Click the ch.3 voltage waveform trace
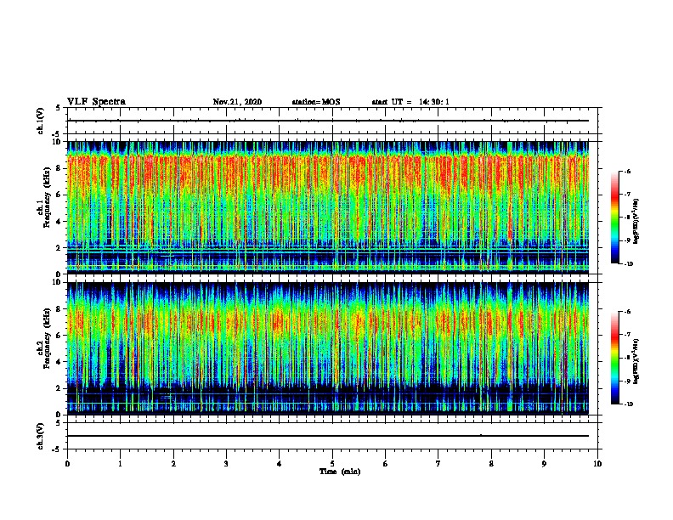The height and width of the screenshot is (520, 673). (328, 436)
